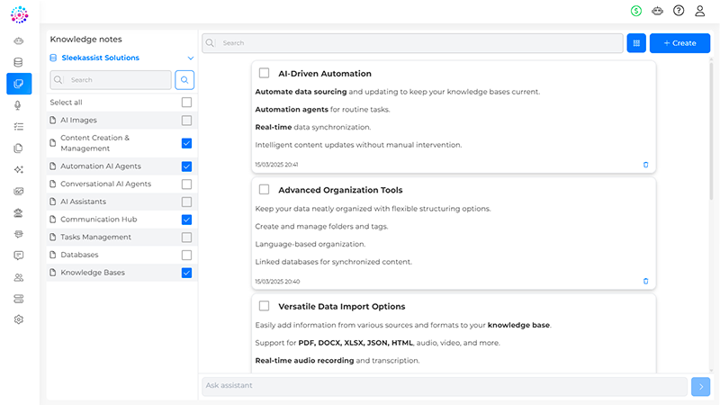The image size is (720, 405).
Task: Click the + Create button
Action: pyautogui.click(x=679, y=43)
